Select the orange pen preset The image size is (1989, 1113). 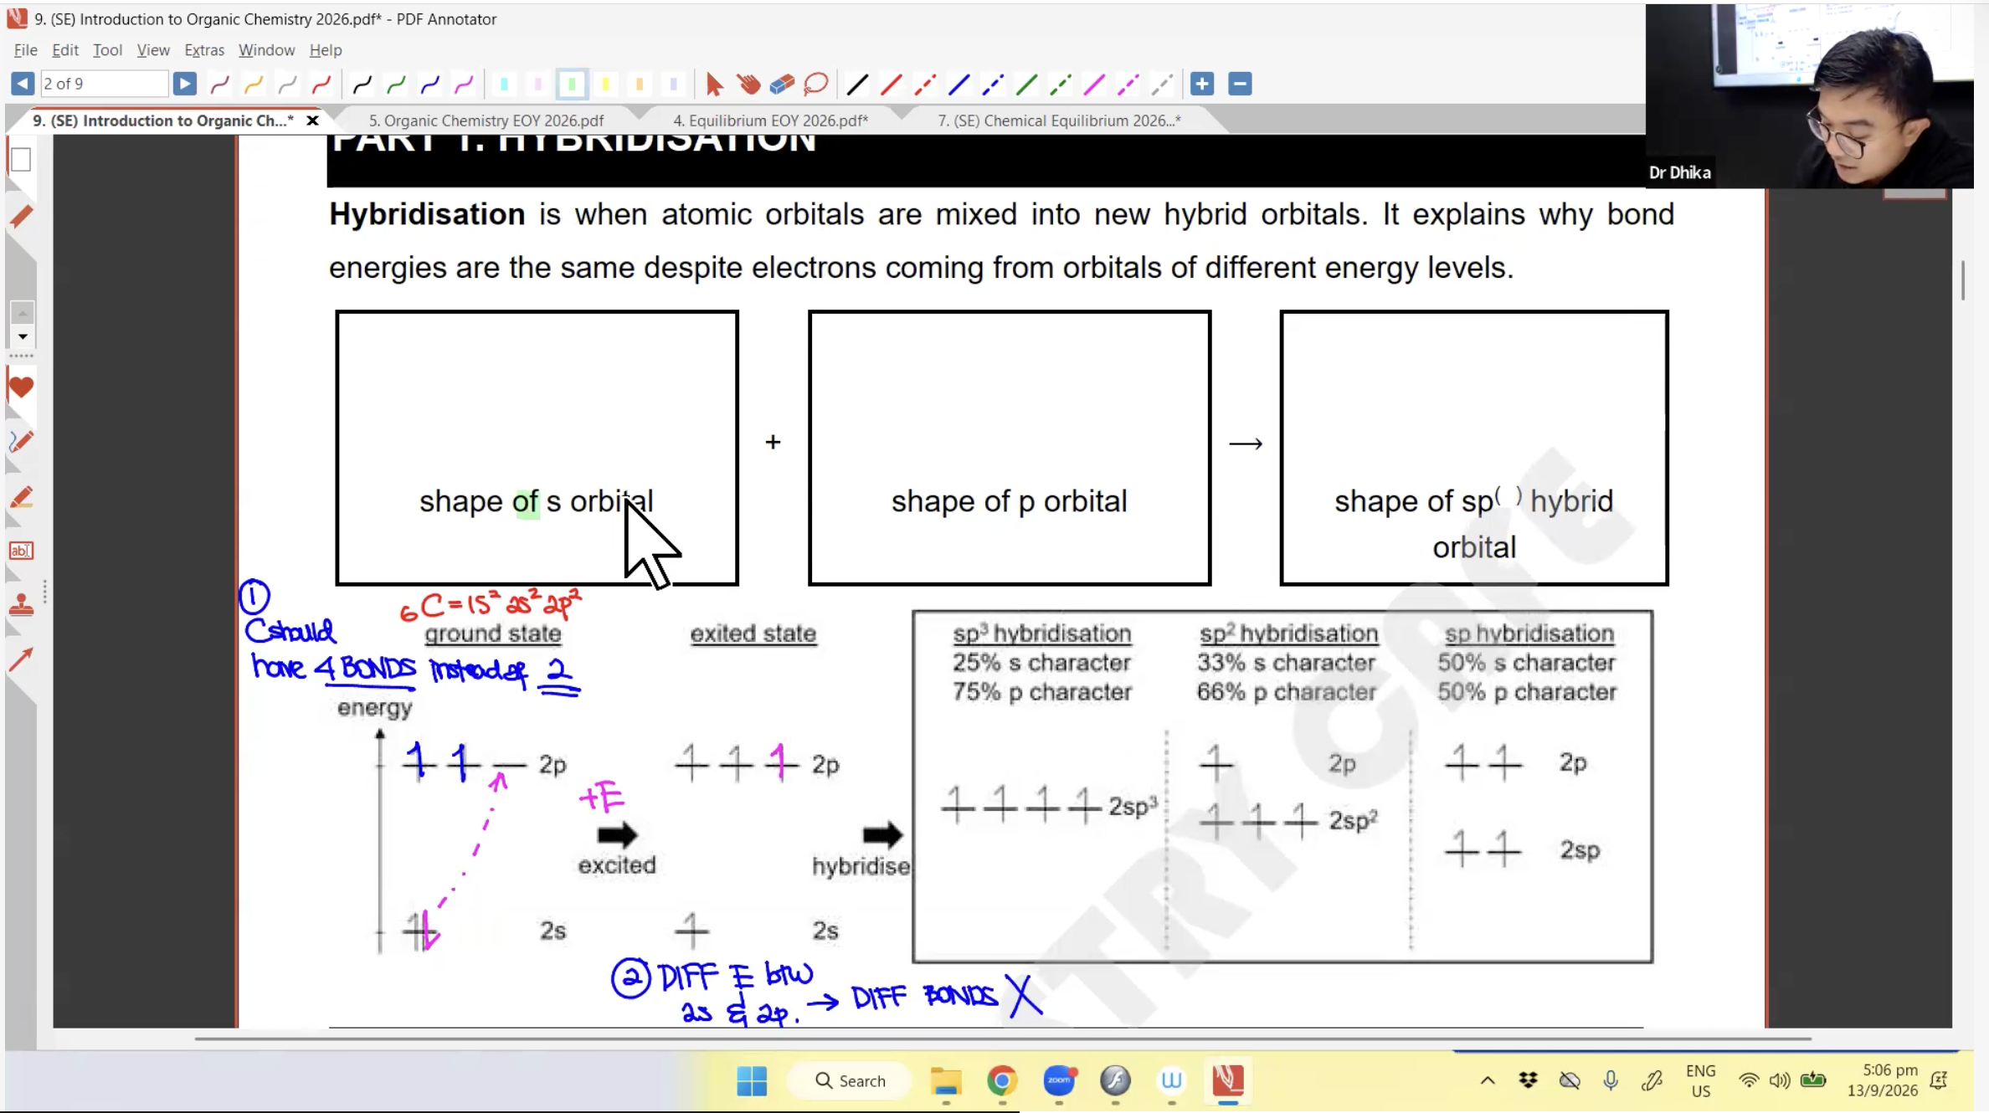click(x=254, y=84)
